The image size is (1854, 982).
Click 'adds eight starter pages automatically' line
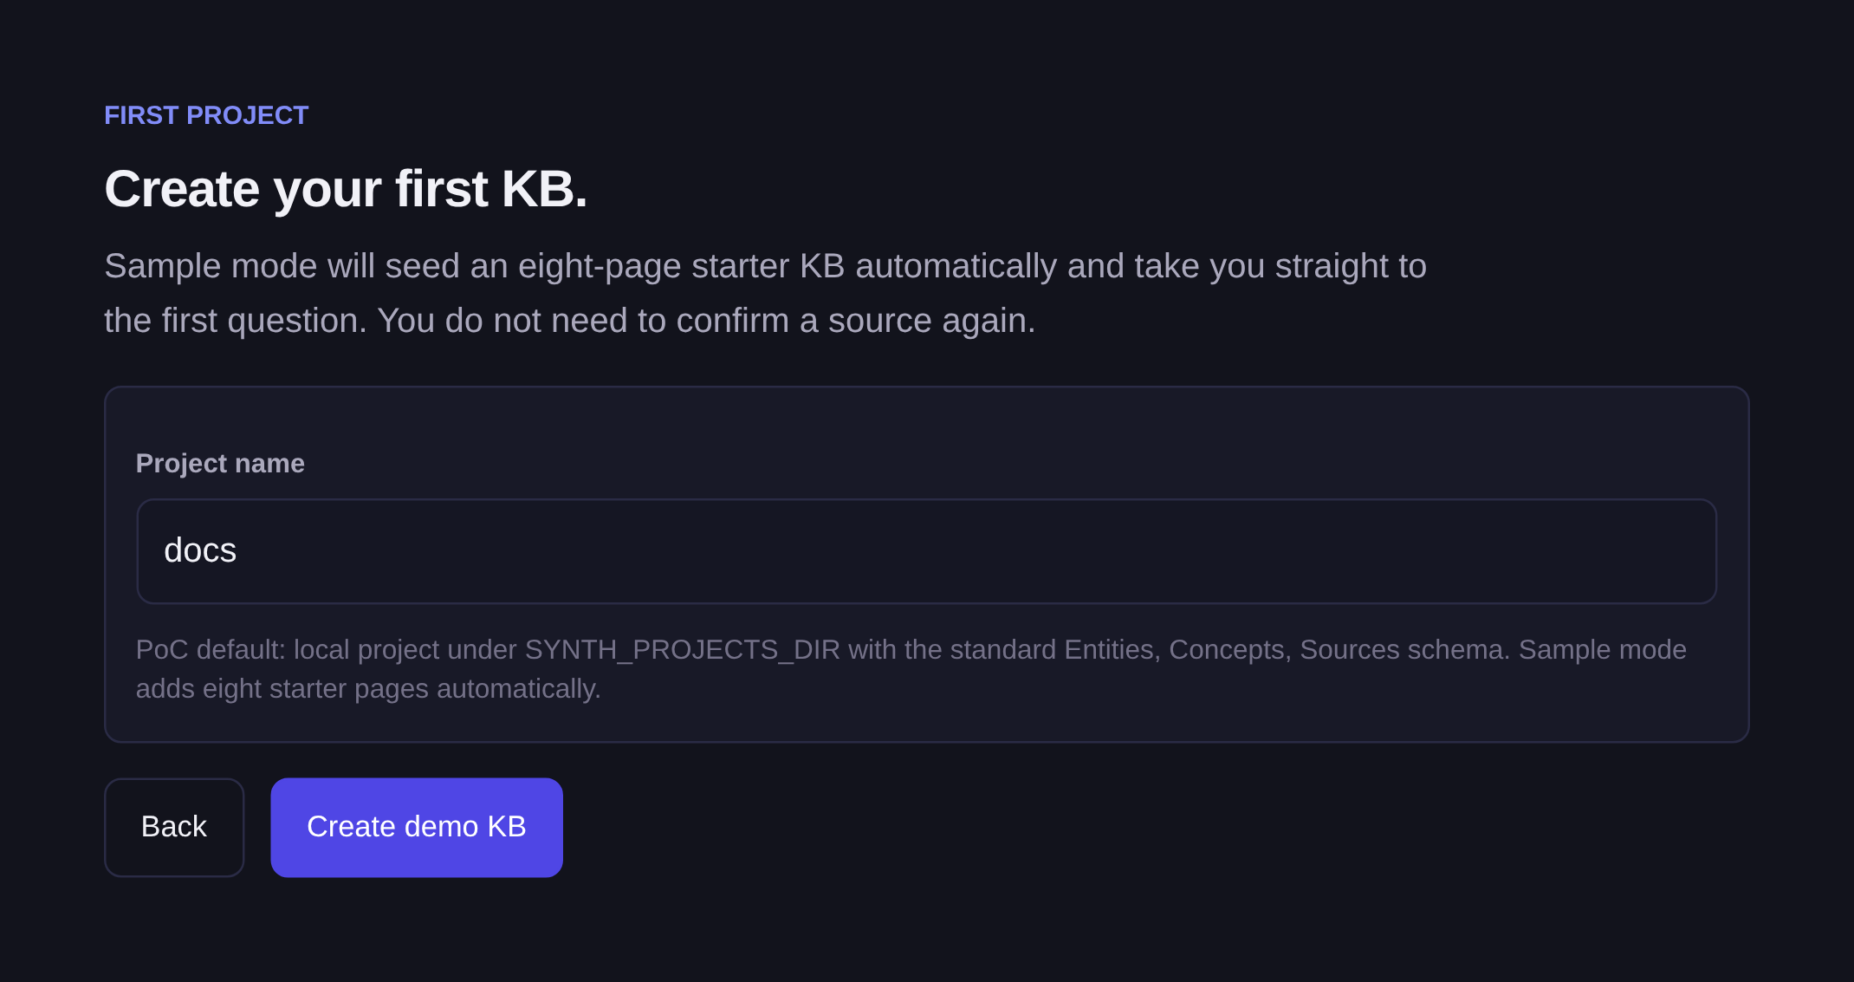[x=368, y=689]
